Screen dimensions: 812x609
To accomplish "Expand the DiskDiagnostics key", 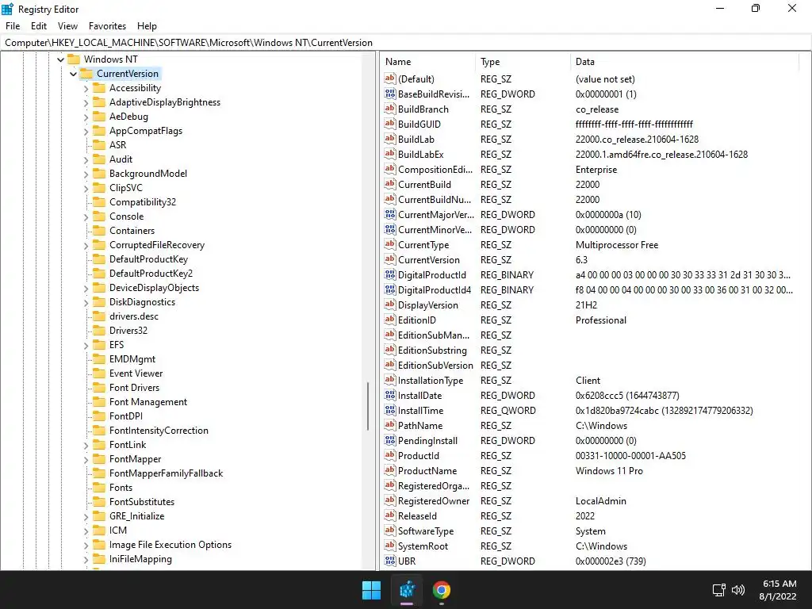I will tap(86, 302).
